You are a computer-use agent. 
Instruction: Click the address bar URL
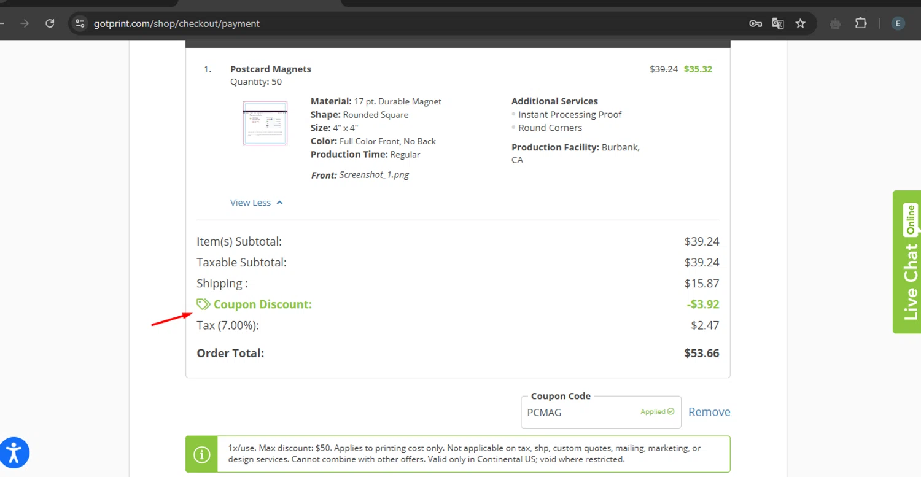(177, 23)
